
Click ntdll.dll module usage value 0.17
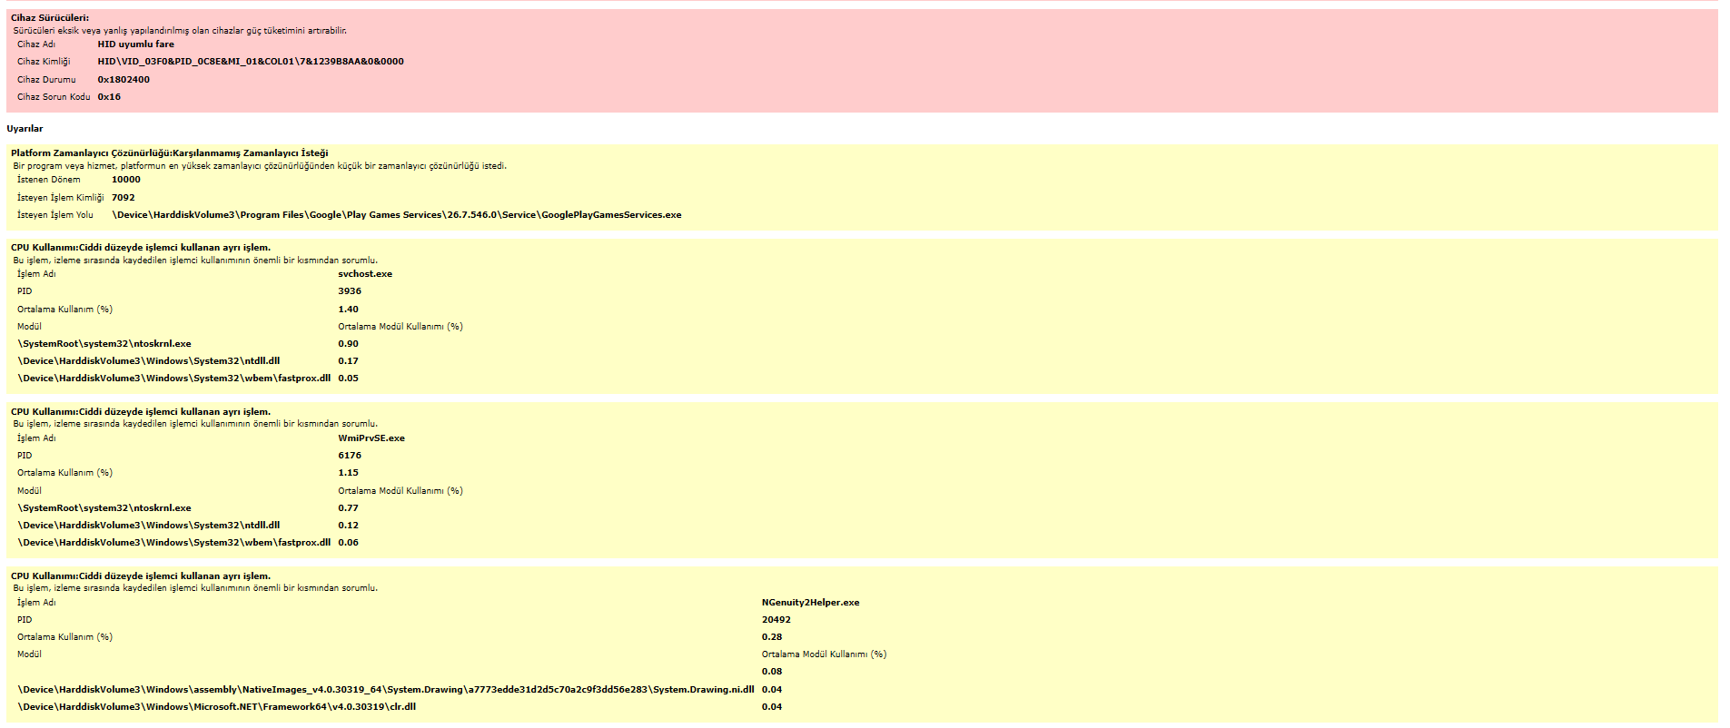pos(348,361)
